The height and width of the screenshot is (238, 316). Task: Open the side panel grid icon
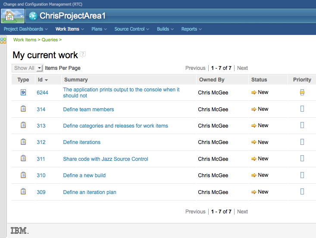pos(3,41)
